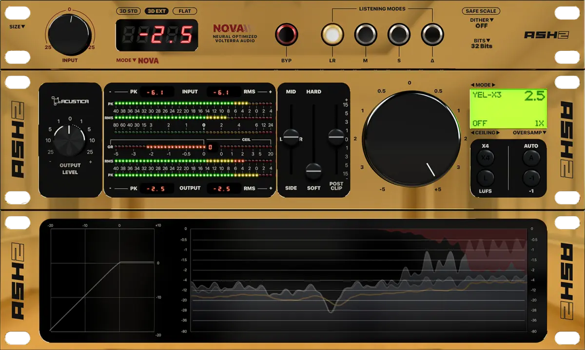This screenshot has width=585, height=350.
Task: Click the transfer curve graph
Action: (x=103, y=280)
